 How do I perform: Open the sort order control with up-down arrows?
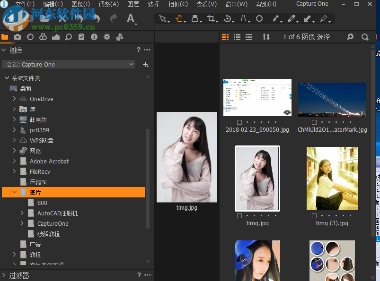(x=266, y=36)
